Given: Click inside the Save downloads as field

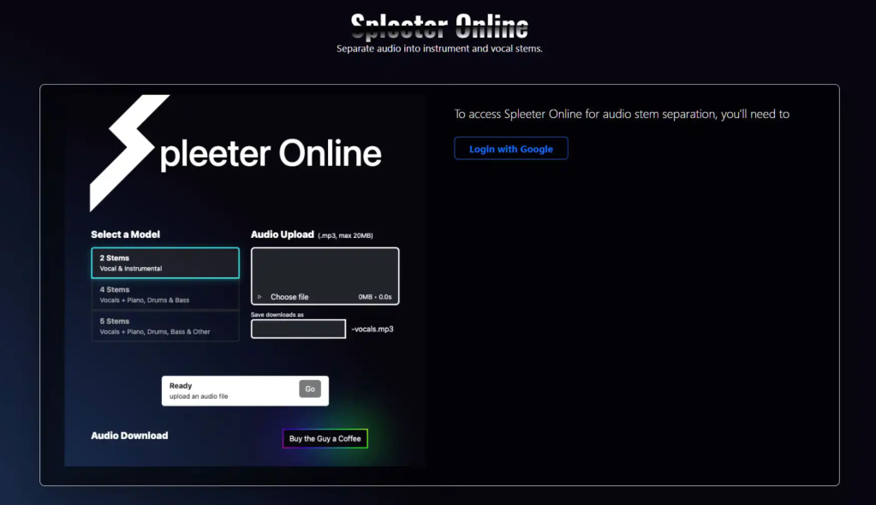Looking at the screenshot, I should coord(298,329).
